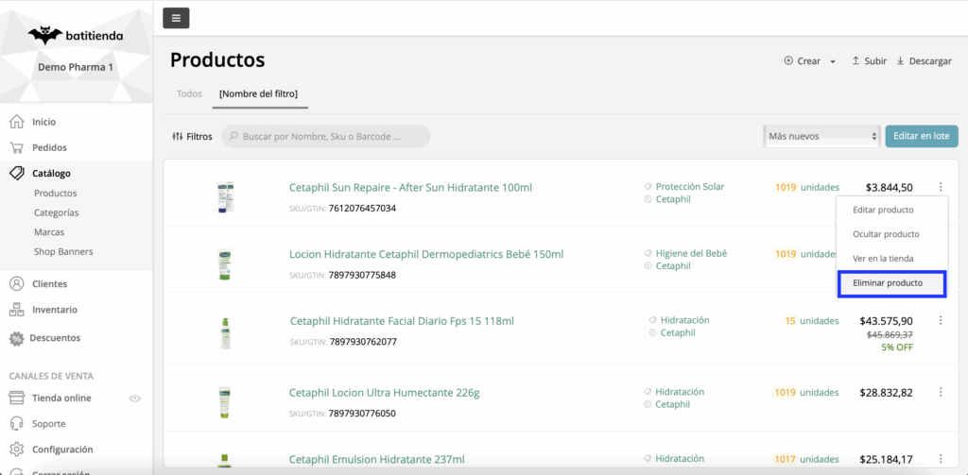Open the Más nuevos sort dropdown
This screenshot has width=968, height=475.
pyautogui.click(x=821, y=136)
